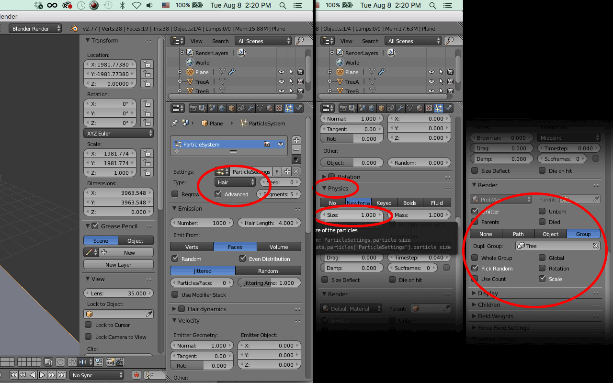Enable the Use Count checkbox
The height and width of the screenshot is (383, 613).
click(475, 279)
